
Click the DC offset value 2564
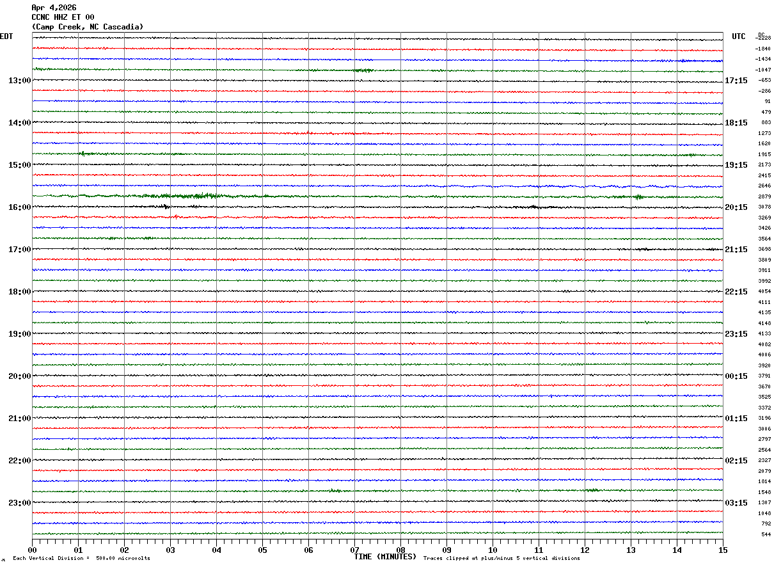point(764,451)
